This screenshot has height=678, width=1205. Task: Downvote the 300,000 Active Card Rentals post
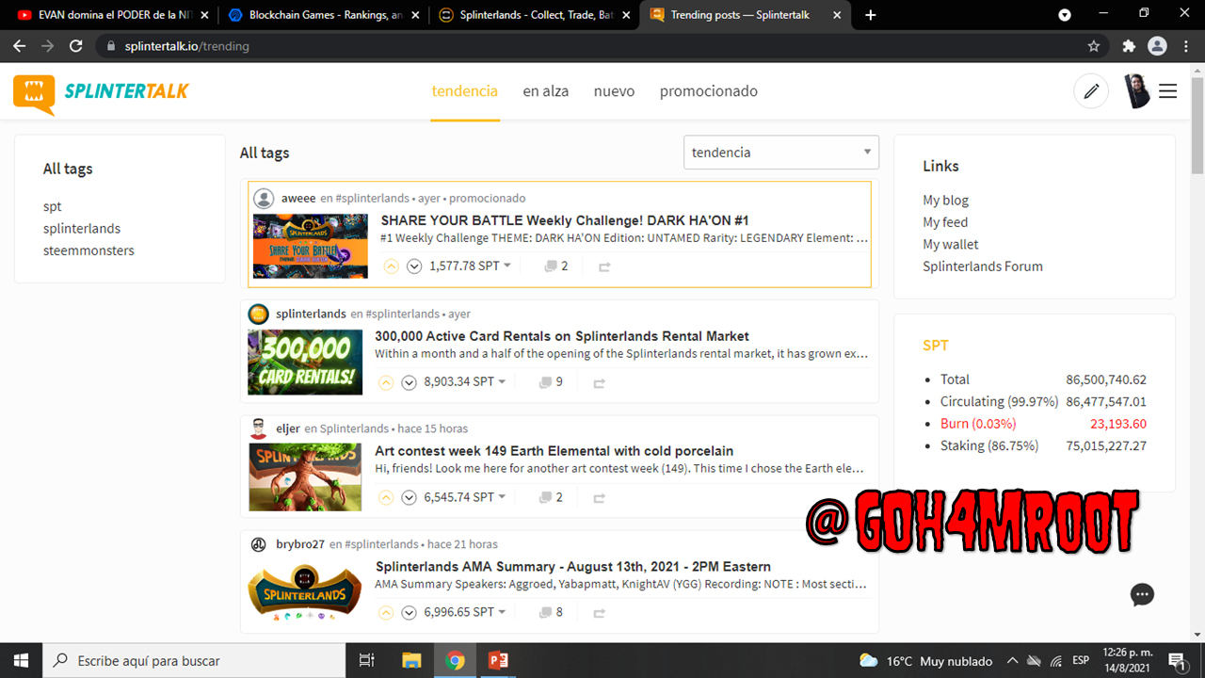[x=409, y=382]
